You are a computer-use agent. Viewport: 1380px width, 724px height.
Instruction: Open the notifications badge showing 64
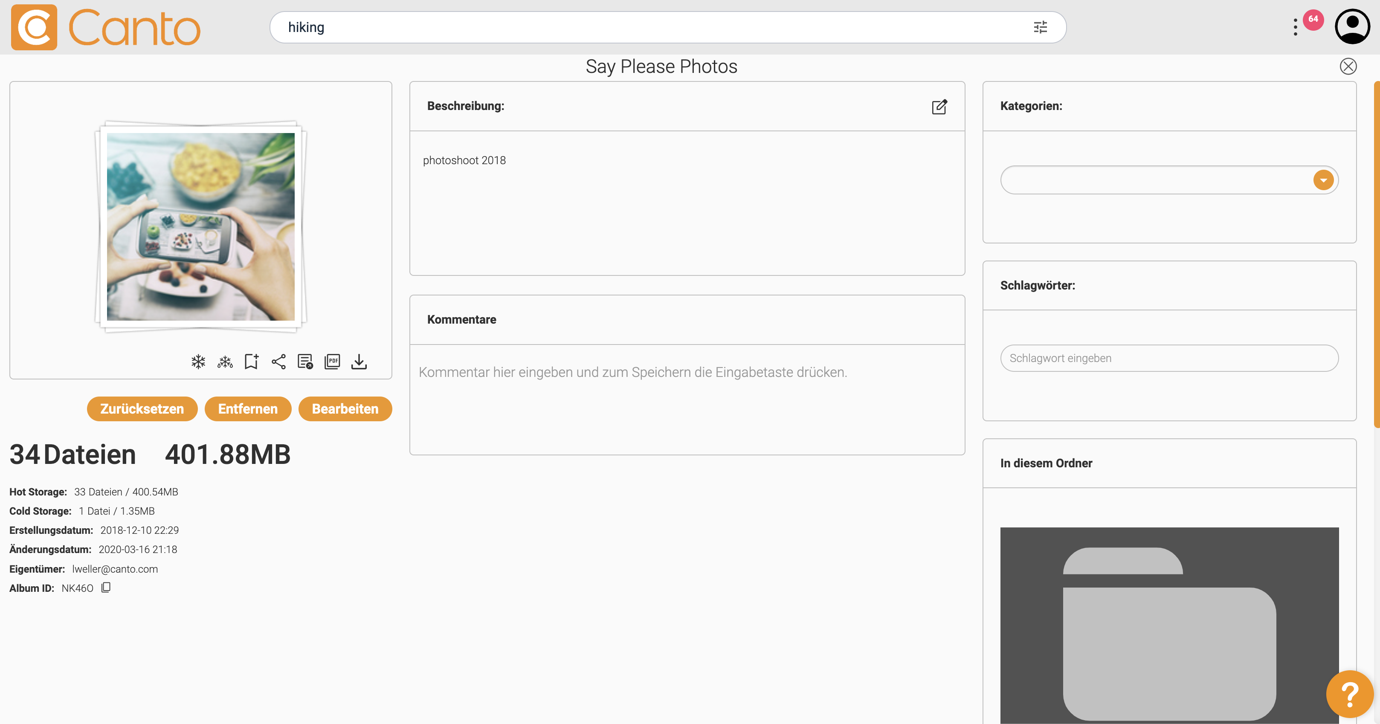[x=1313, y=19]
